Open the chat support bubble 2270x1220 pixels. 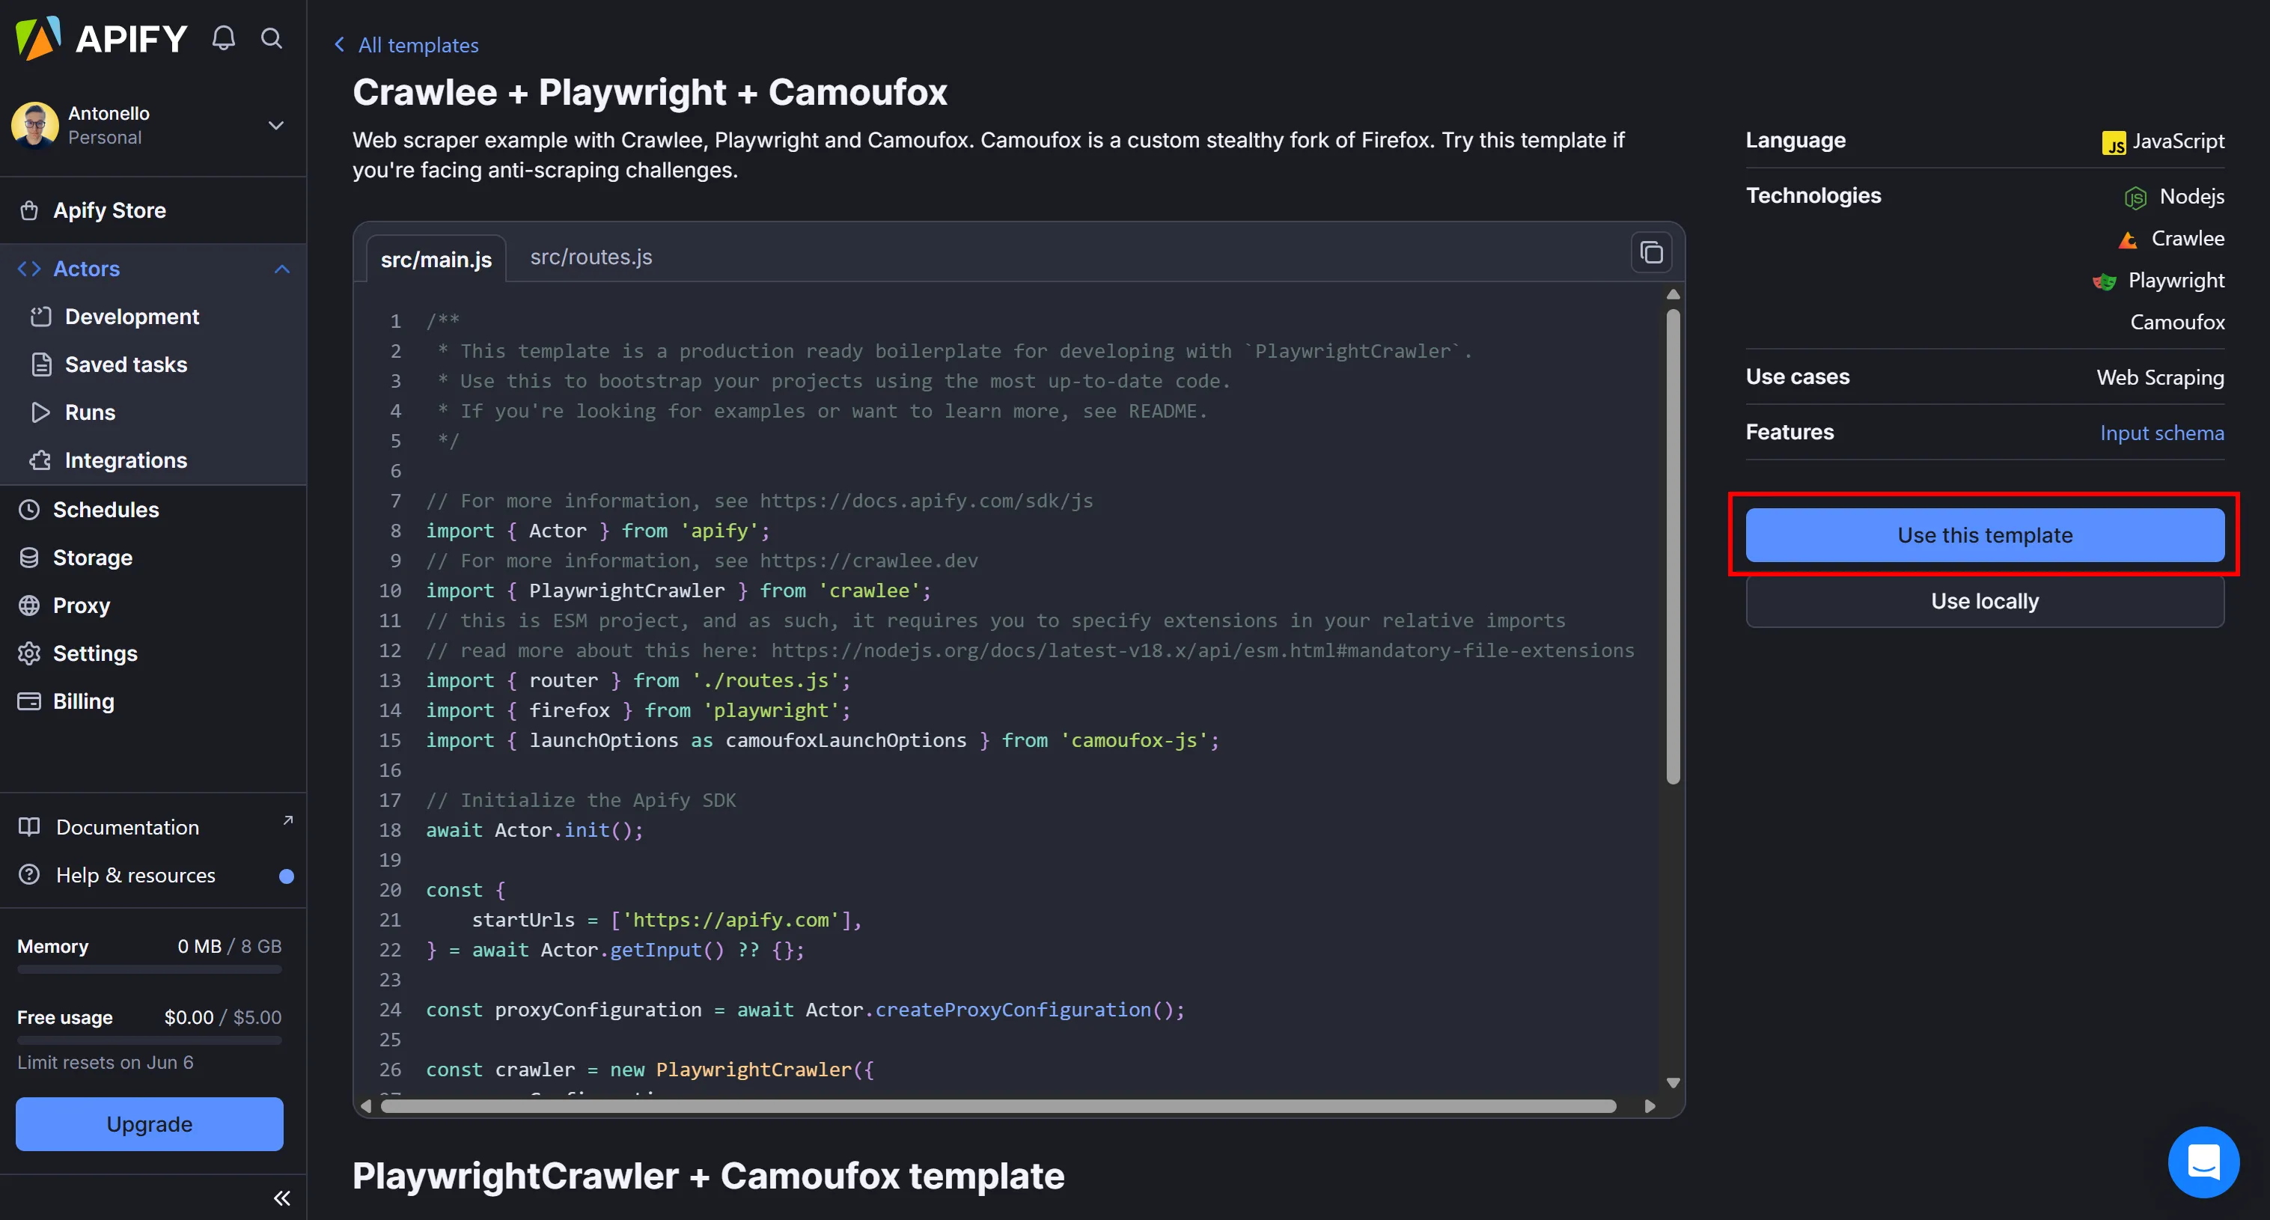click(x=2203, y=1162)
